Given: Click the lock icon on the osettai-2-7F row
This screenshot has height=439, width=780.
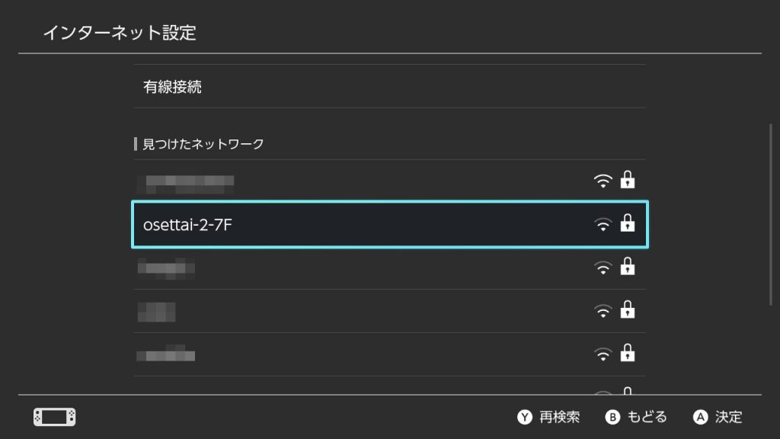Looking at the screenshot, I should click(628, 223).
